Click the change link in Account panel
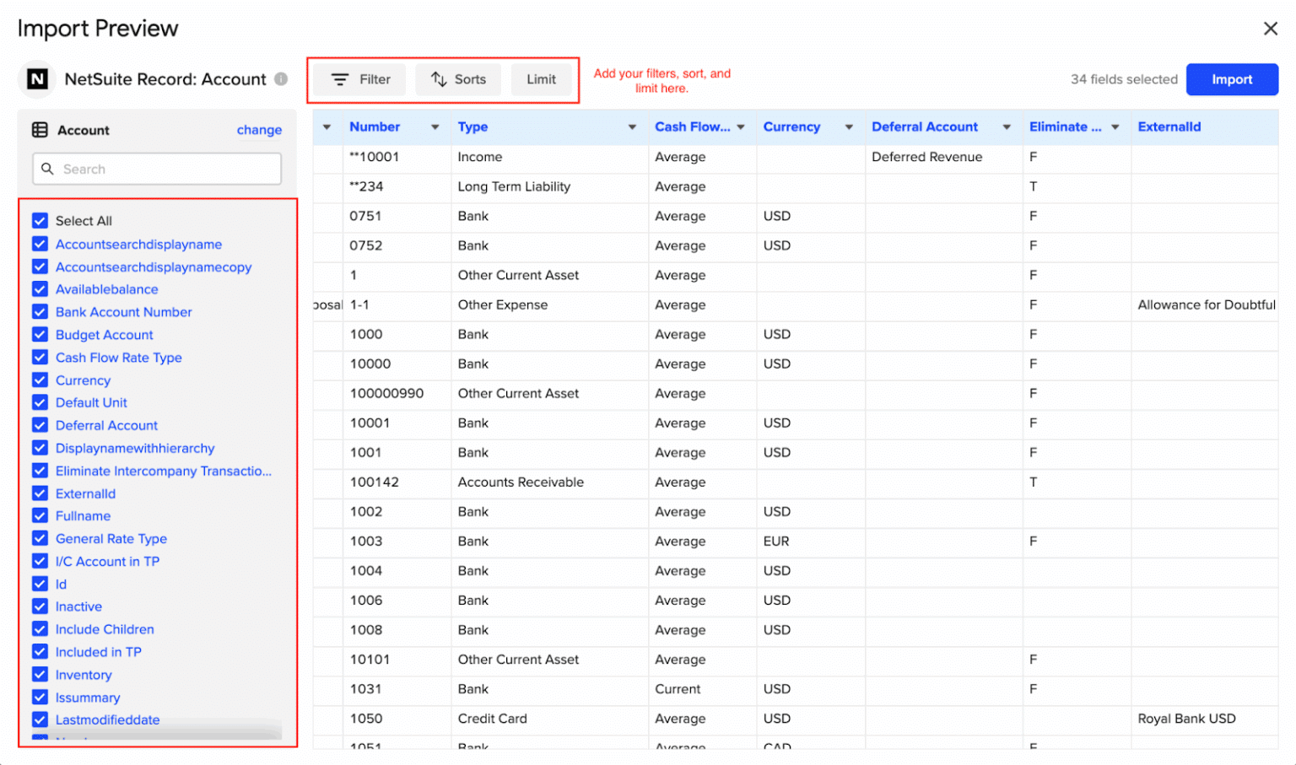1296x765 pixels. pos(259,129)
